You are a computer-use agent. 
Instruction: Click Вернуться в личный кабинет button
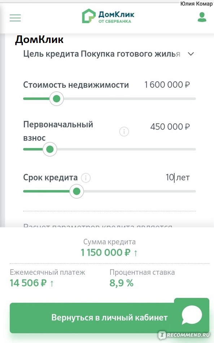click(x=109, y=317)
